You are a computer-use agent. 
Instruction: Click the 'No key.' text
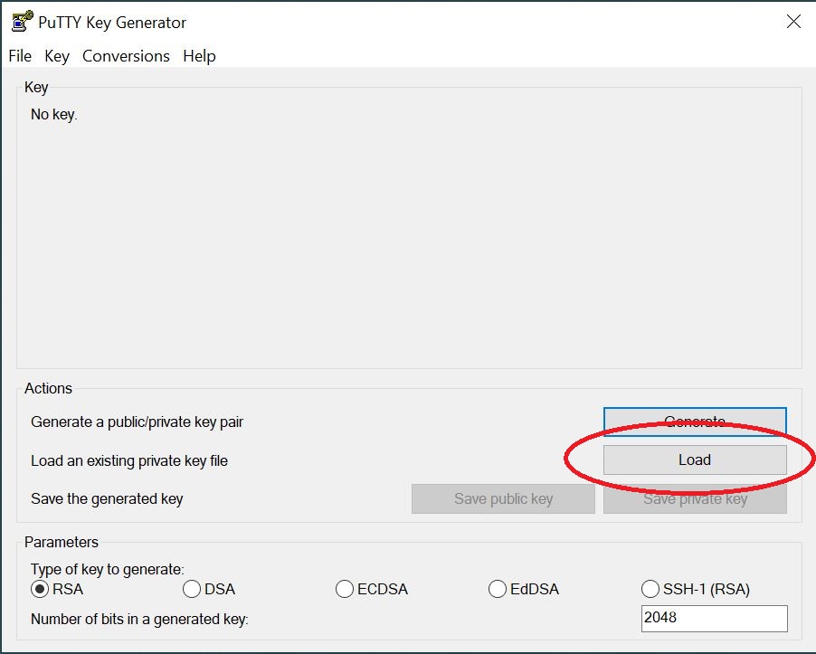click(54, 115)
